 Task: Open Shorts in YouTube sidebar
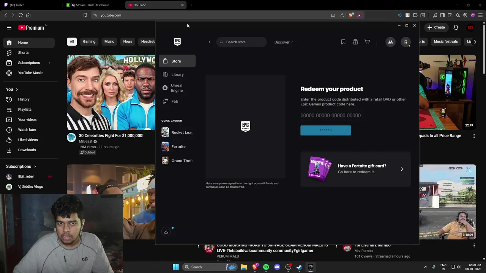[29, 53]
